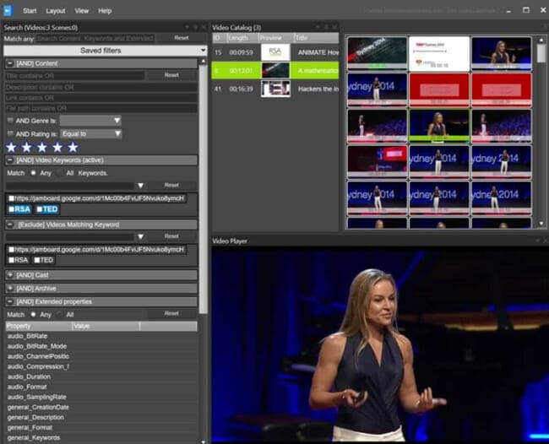This screenshot has width=549, height=444.
Task: Close the Video Catalog panel
Action: coord(334,27)
